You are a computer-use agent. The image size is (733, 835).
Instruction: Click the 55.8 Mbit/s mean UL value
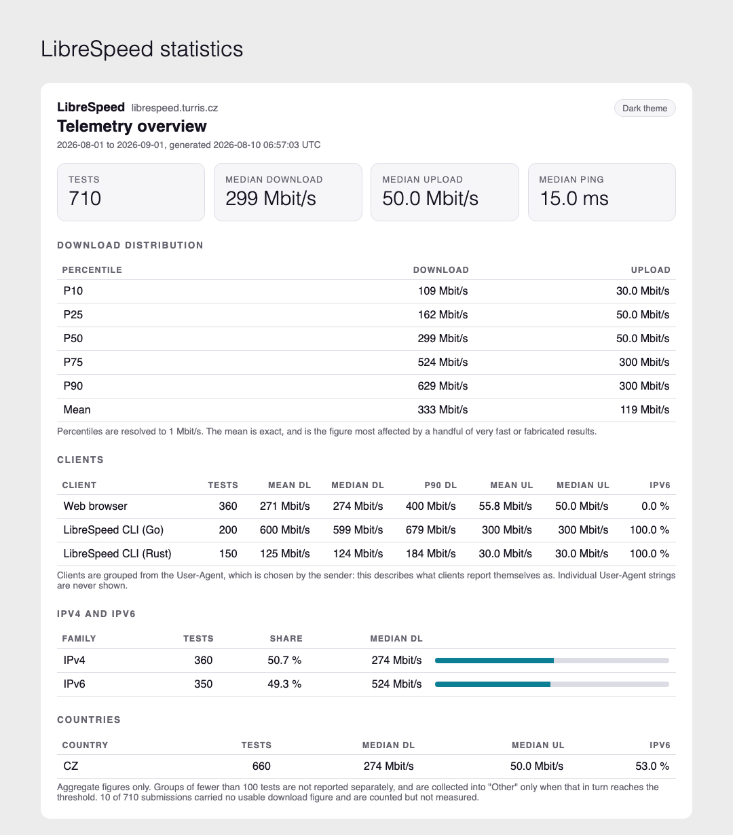pyautogui.click(x=506, y=506)
